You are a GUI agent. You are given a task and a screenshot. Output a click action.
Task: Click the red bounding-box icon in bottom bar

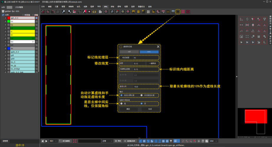pos(75,141)
